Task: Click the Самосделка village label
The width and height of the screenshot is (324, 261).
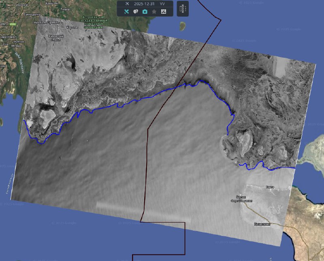Action: (x=31, y=14)
